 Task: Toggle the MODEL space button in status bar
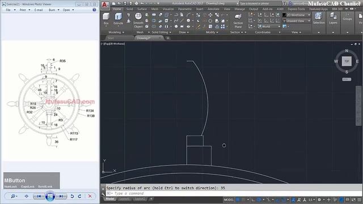(229, 199)
